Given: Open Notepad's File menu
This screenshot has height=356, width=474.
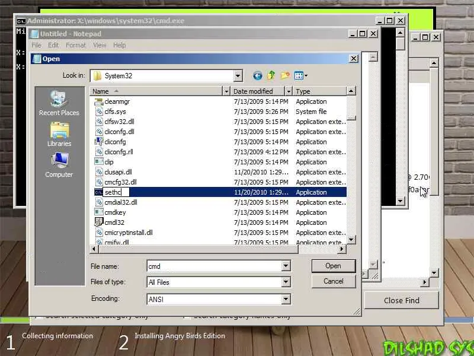Looking at the screenshot, I should 36,45.
